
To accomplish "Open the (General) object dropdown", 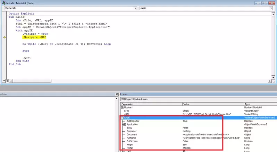I will click(135, 8).
